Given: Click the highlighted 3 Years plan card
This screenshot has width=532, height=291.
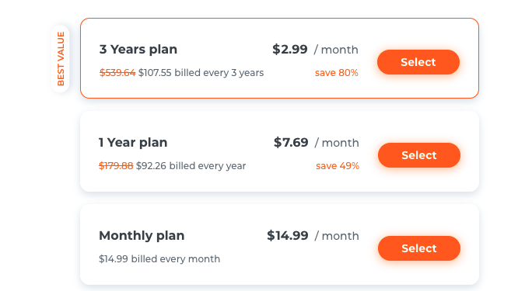Looking at the screenshot, I should coord(279,58).
